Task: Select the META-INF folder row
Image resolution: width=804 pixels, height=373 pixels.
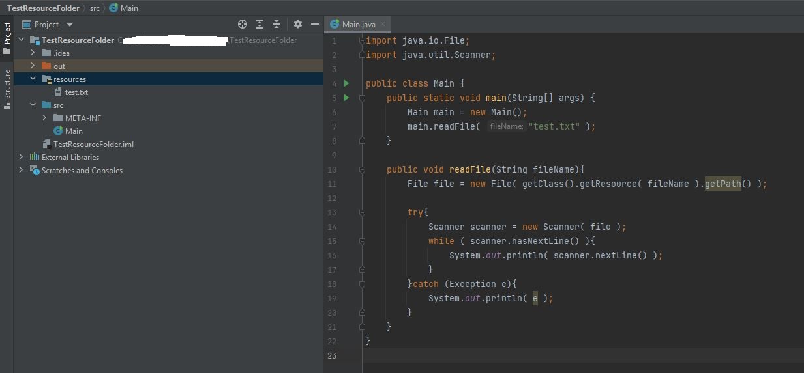Action: [x=168, y=118]
